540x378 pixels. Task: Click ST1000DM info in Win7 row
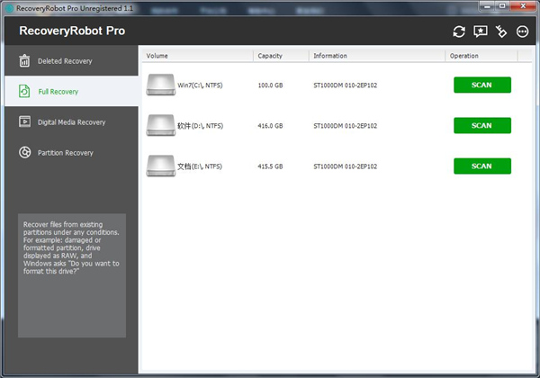[345, 85]
